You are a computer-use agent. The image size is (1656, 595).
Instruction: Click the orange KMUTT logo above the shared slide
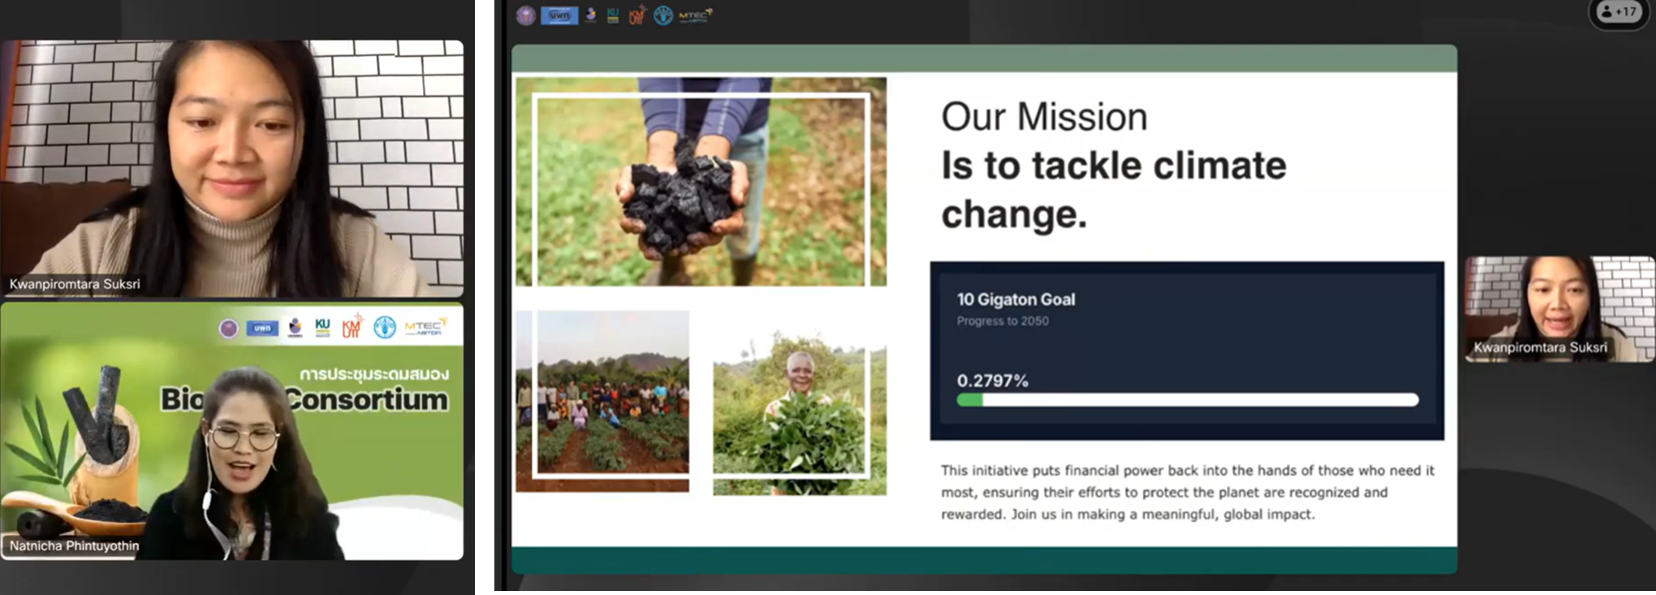click(637, 15)
